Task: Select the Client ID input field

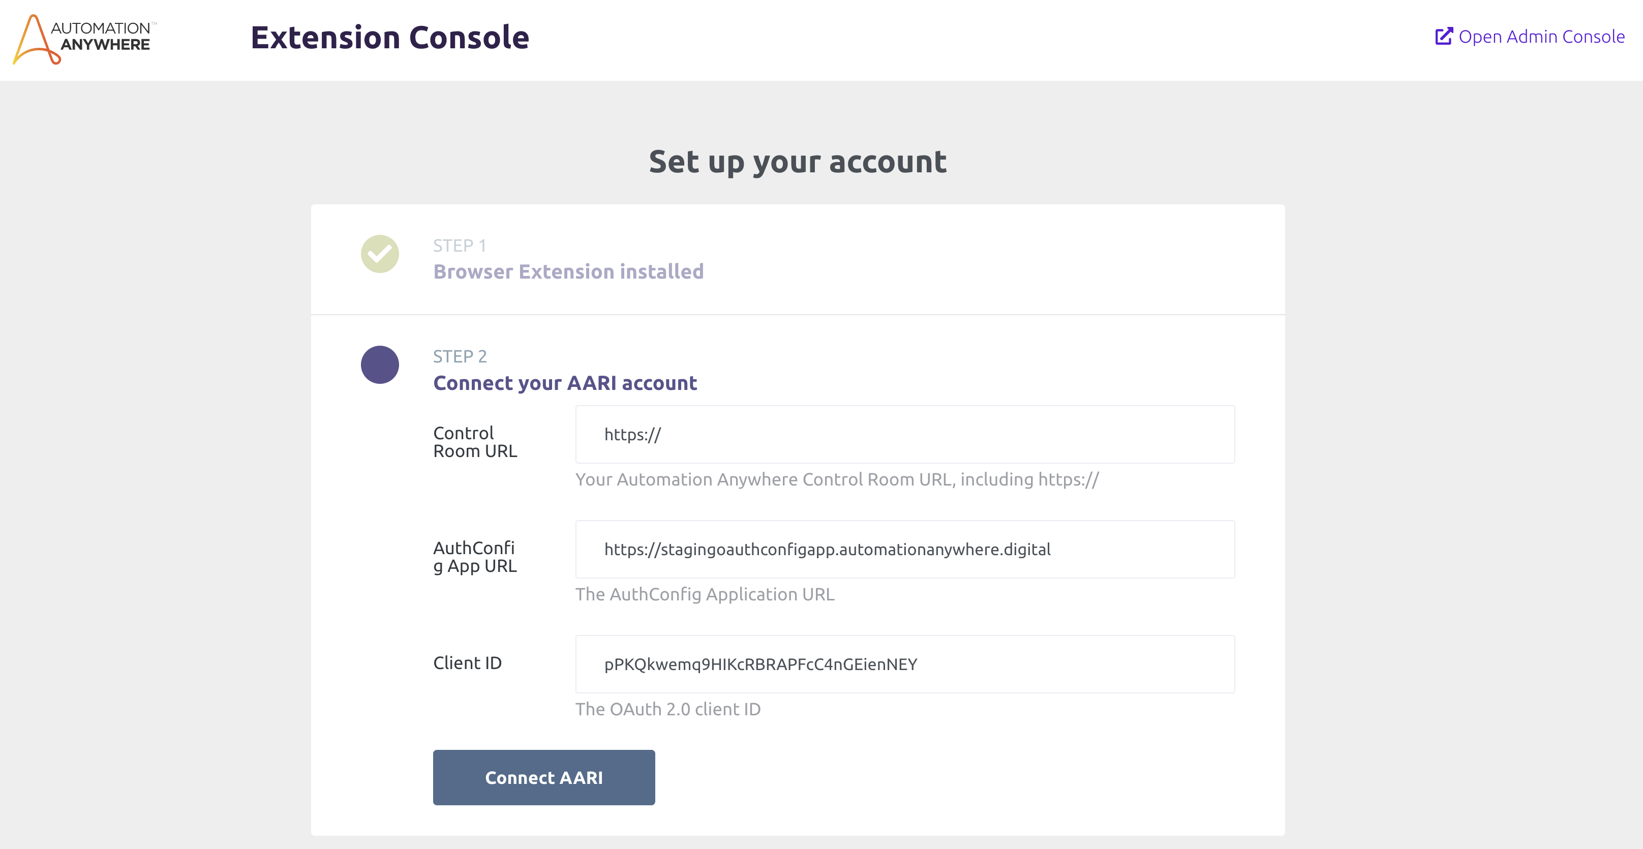Action: coord(904,664)
